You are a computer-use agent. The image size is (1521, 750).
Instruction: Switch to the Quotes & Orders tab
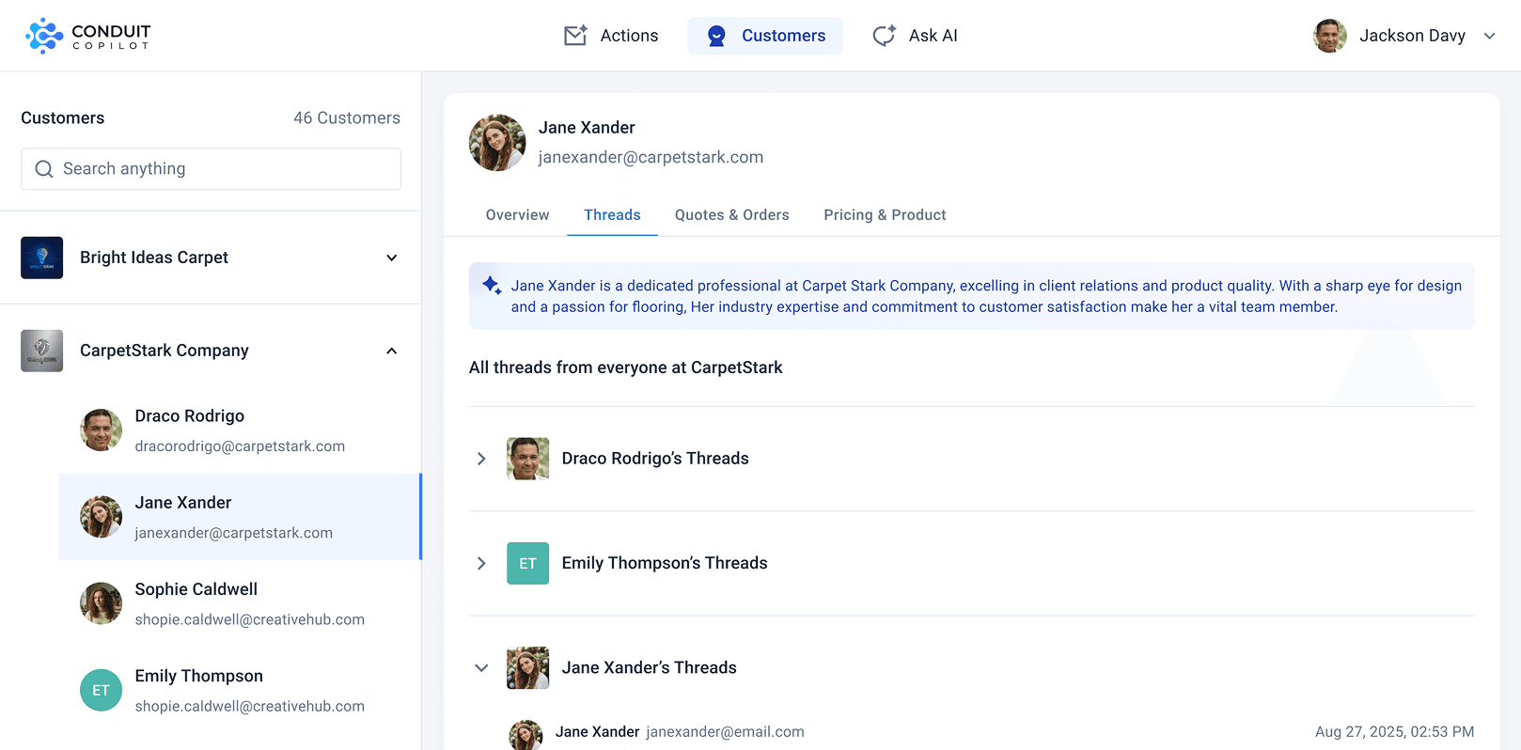732,215
